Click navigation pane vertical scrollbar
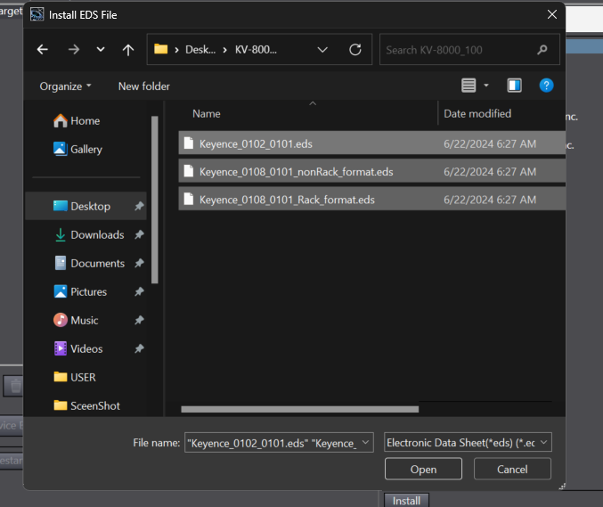 [x=155, y=200]
